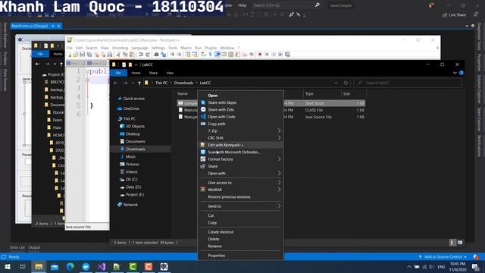
Task: Choose Copy path in context menu
Action: tap(241, 124)
